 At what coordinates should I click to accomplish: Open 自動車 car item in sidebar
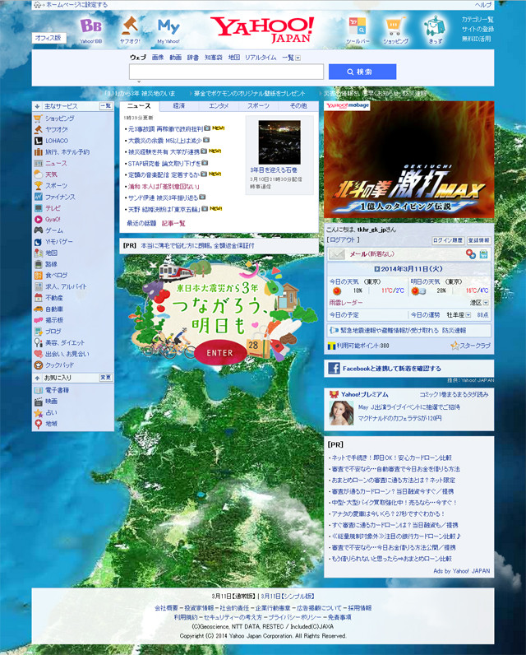(x=53, y=309)
